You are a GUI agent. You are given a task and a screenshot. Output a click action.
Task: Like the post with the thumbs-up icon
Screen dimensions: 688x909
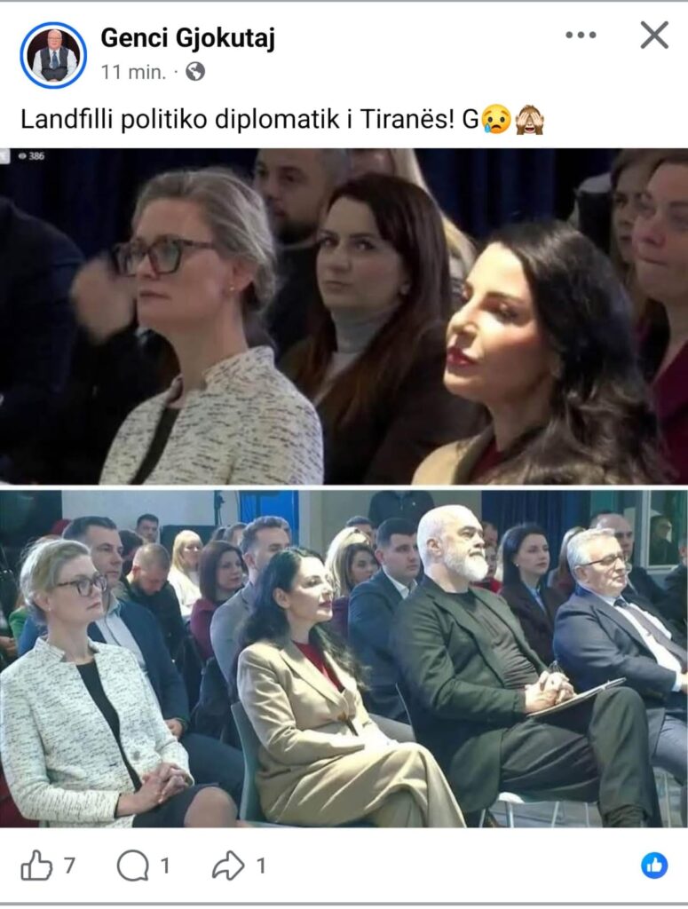pyautogui.click(x=36, y=866)
